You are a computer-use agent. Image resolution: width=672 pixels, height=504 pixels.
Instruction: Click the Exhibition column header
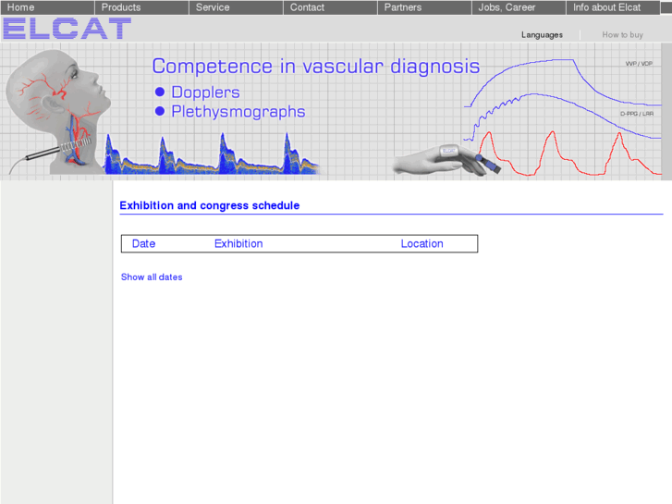point(238,243)
